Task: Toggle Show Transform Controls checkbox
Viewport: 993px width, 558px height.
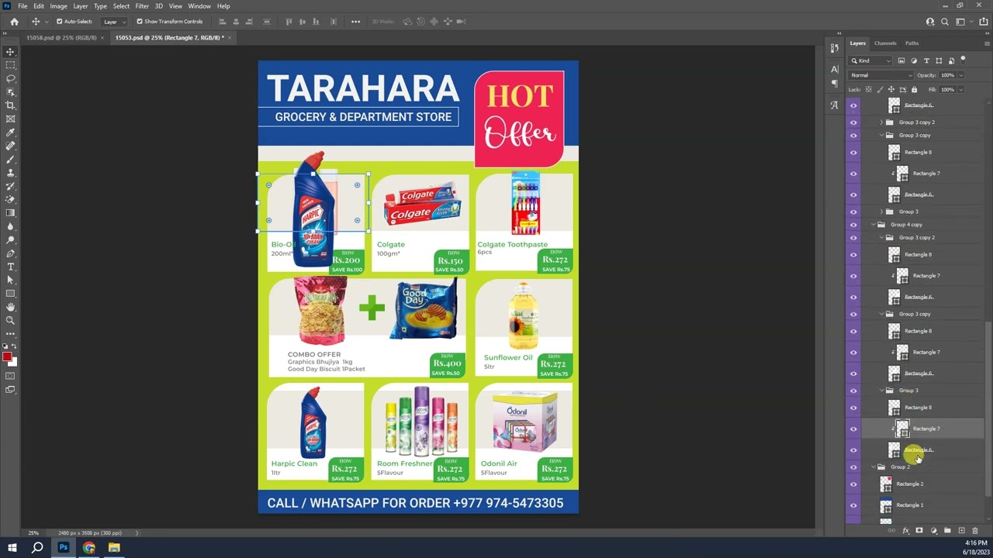Action: click(x=140, y=22)
